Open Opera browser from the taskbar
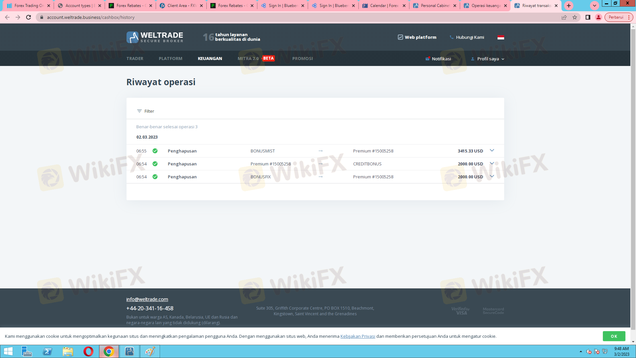This screenshot has width=636, height=358. (x=88, y=351)
